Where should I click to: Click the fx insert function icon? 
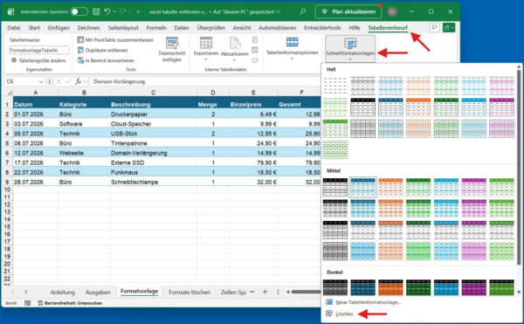tap(79, 81)
